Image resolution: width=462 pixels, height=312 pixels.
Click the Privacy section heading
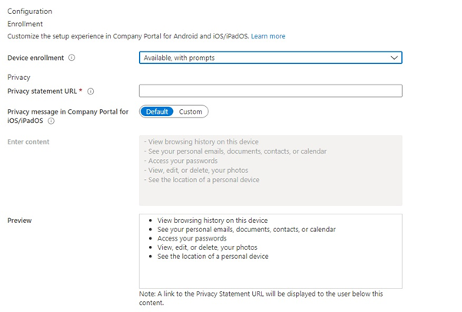pos(19,77)
